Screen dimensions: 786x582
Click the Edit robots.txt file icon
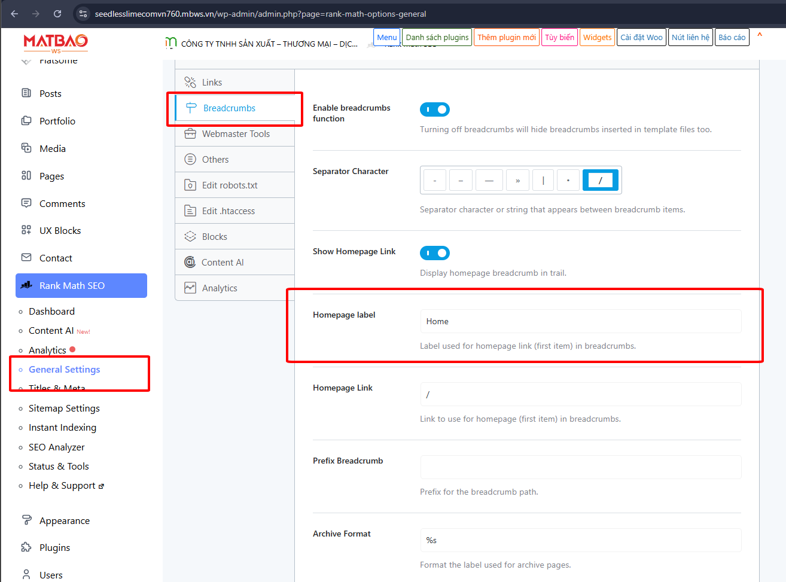point(190,185)
